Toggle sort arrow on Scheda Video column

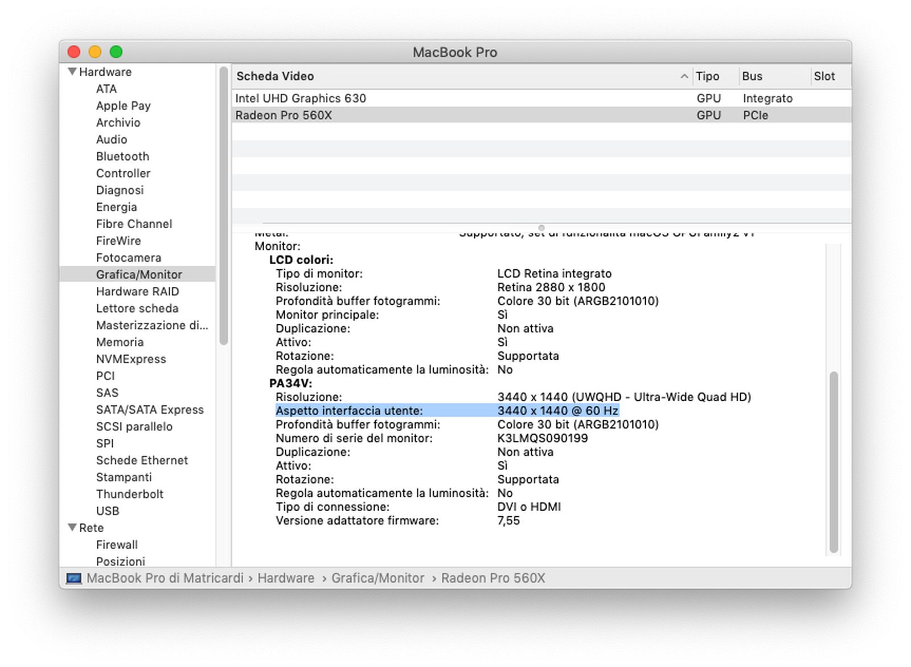pos(684,76)
